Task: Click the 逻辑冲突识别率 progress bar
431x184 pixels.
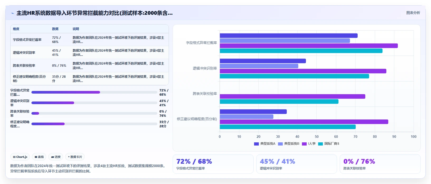Action: click(x=94, y=103)
